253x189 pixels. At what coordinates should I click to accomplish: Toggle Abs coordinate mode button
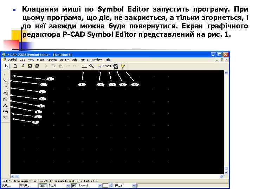coord(43,185)
